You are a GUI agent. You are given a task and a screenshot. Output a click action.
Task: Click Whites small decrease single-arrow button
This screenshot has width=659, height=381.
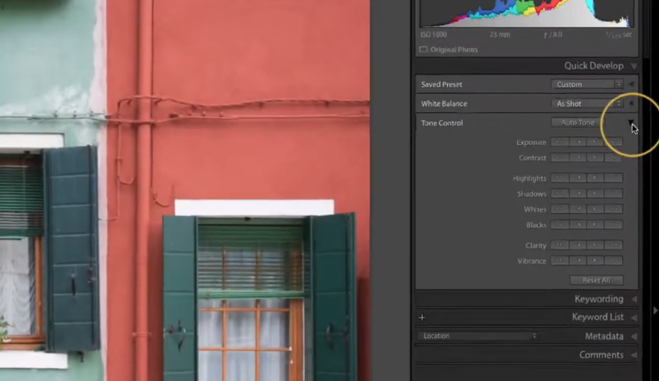pyautogui.click(x=578, y=209)
